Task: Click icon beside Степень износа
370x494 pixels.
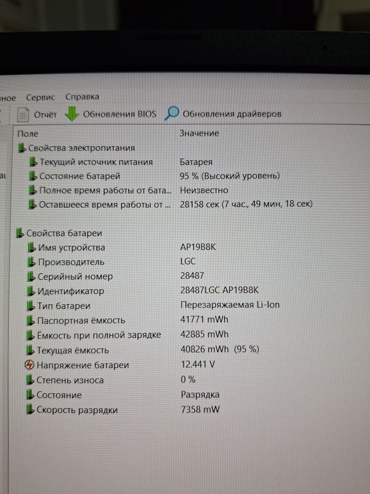Action: coord(30,380)
